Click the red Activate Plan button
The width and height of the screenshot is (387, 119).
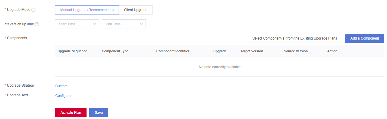(x=71, y=113)
